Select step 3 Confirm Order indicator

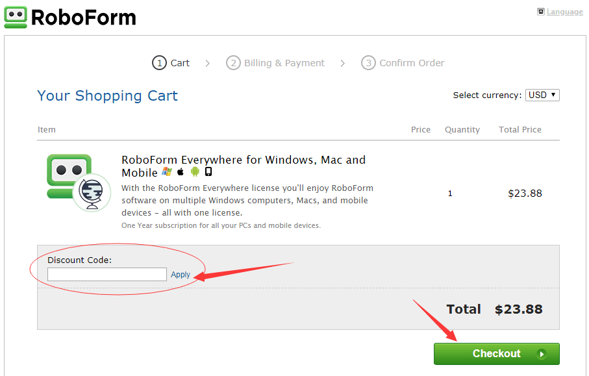[368, 62]
